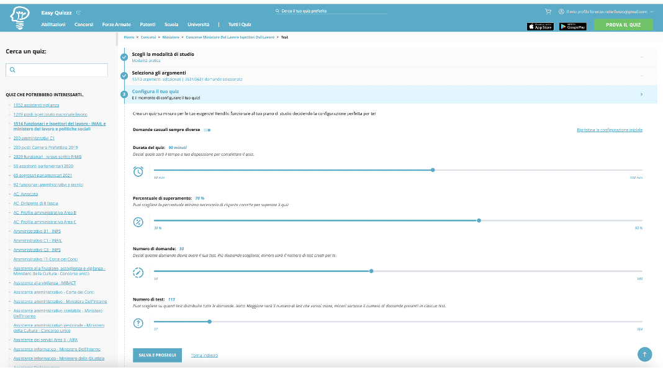Click the alarm clock icon for quiz duration
Screen dimensions: 663x370
(138, 171)
